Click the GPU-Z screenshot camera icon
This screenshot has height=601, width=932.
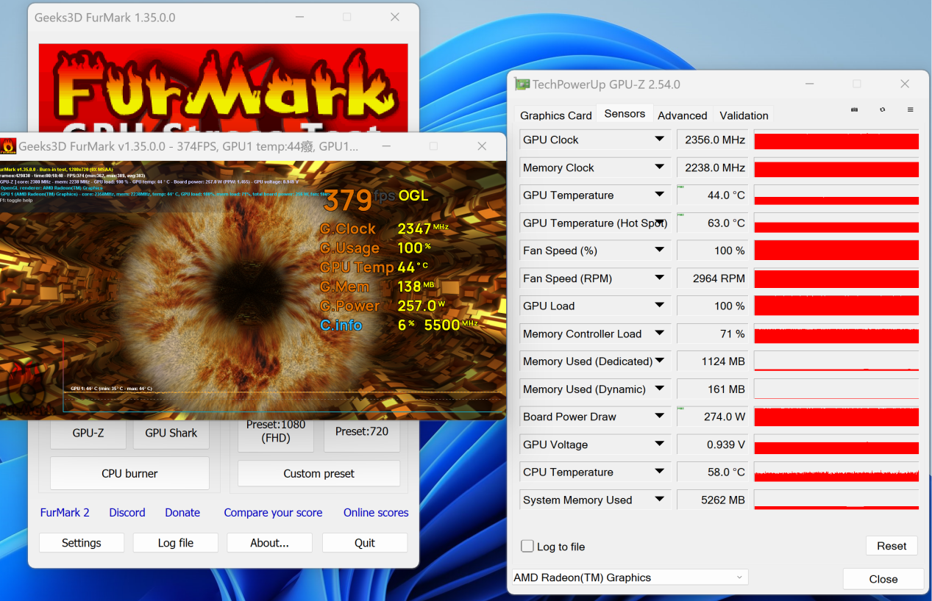coord(854,109)
